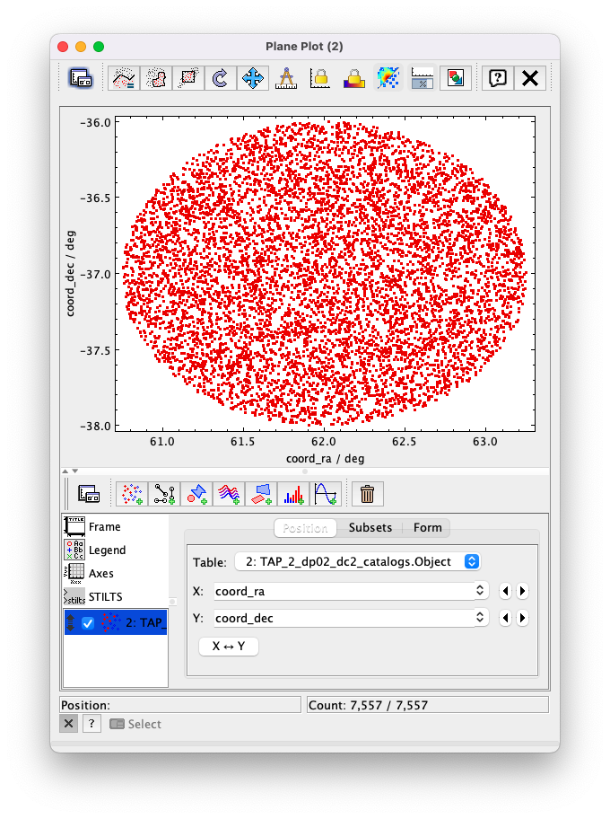Click the 2: TAP_ layer reorder handle
Viewport: 610px width, 819px height.
71,622
